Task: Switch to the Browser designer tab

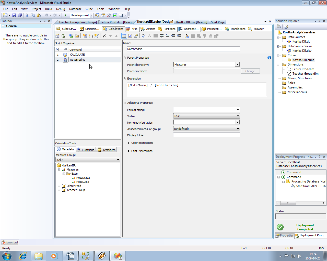Action: tap(256, 29)
